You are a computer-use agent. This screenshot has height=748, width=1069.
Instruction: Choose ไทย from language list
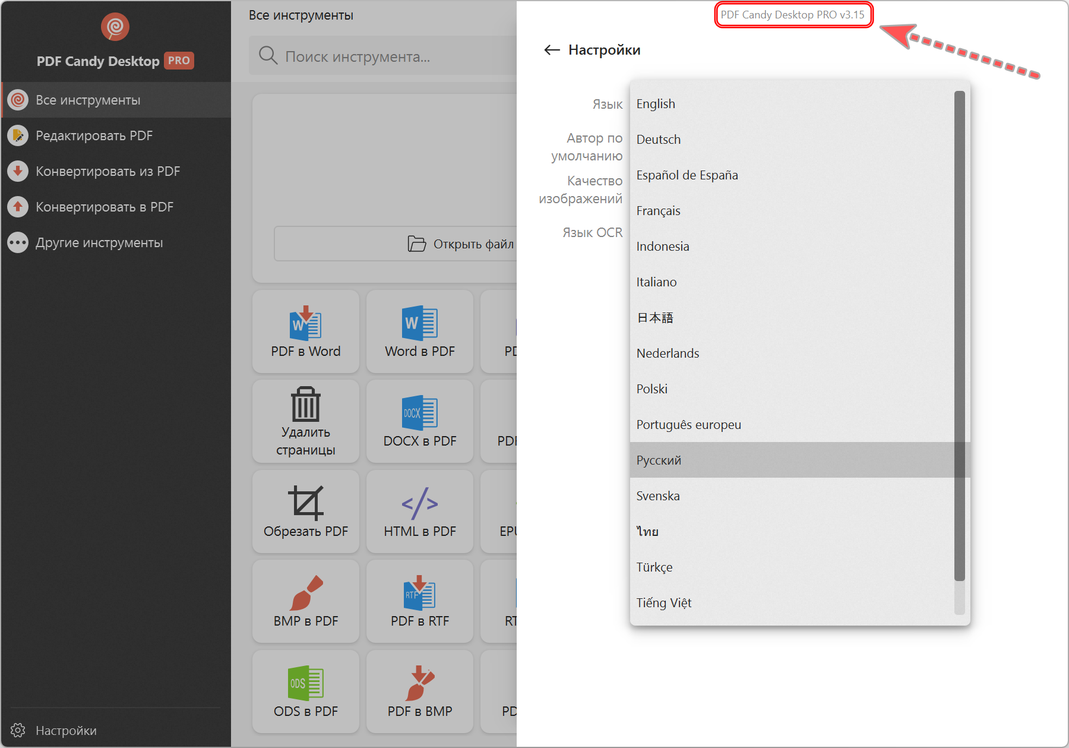[x=792, y=531]
